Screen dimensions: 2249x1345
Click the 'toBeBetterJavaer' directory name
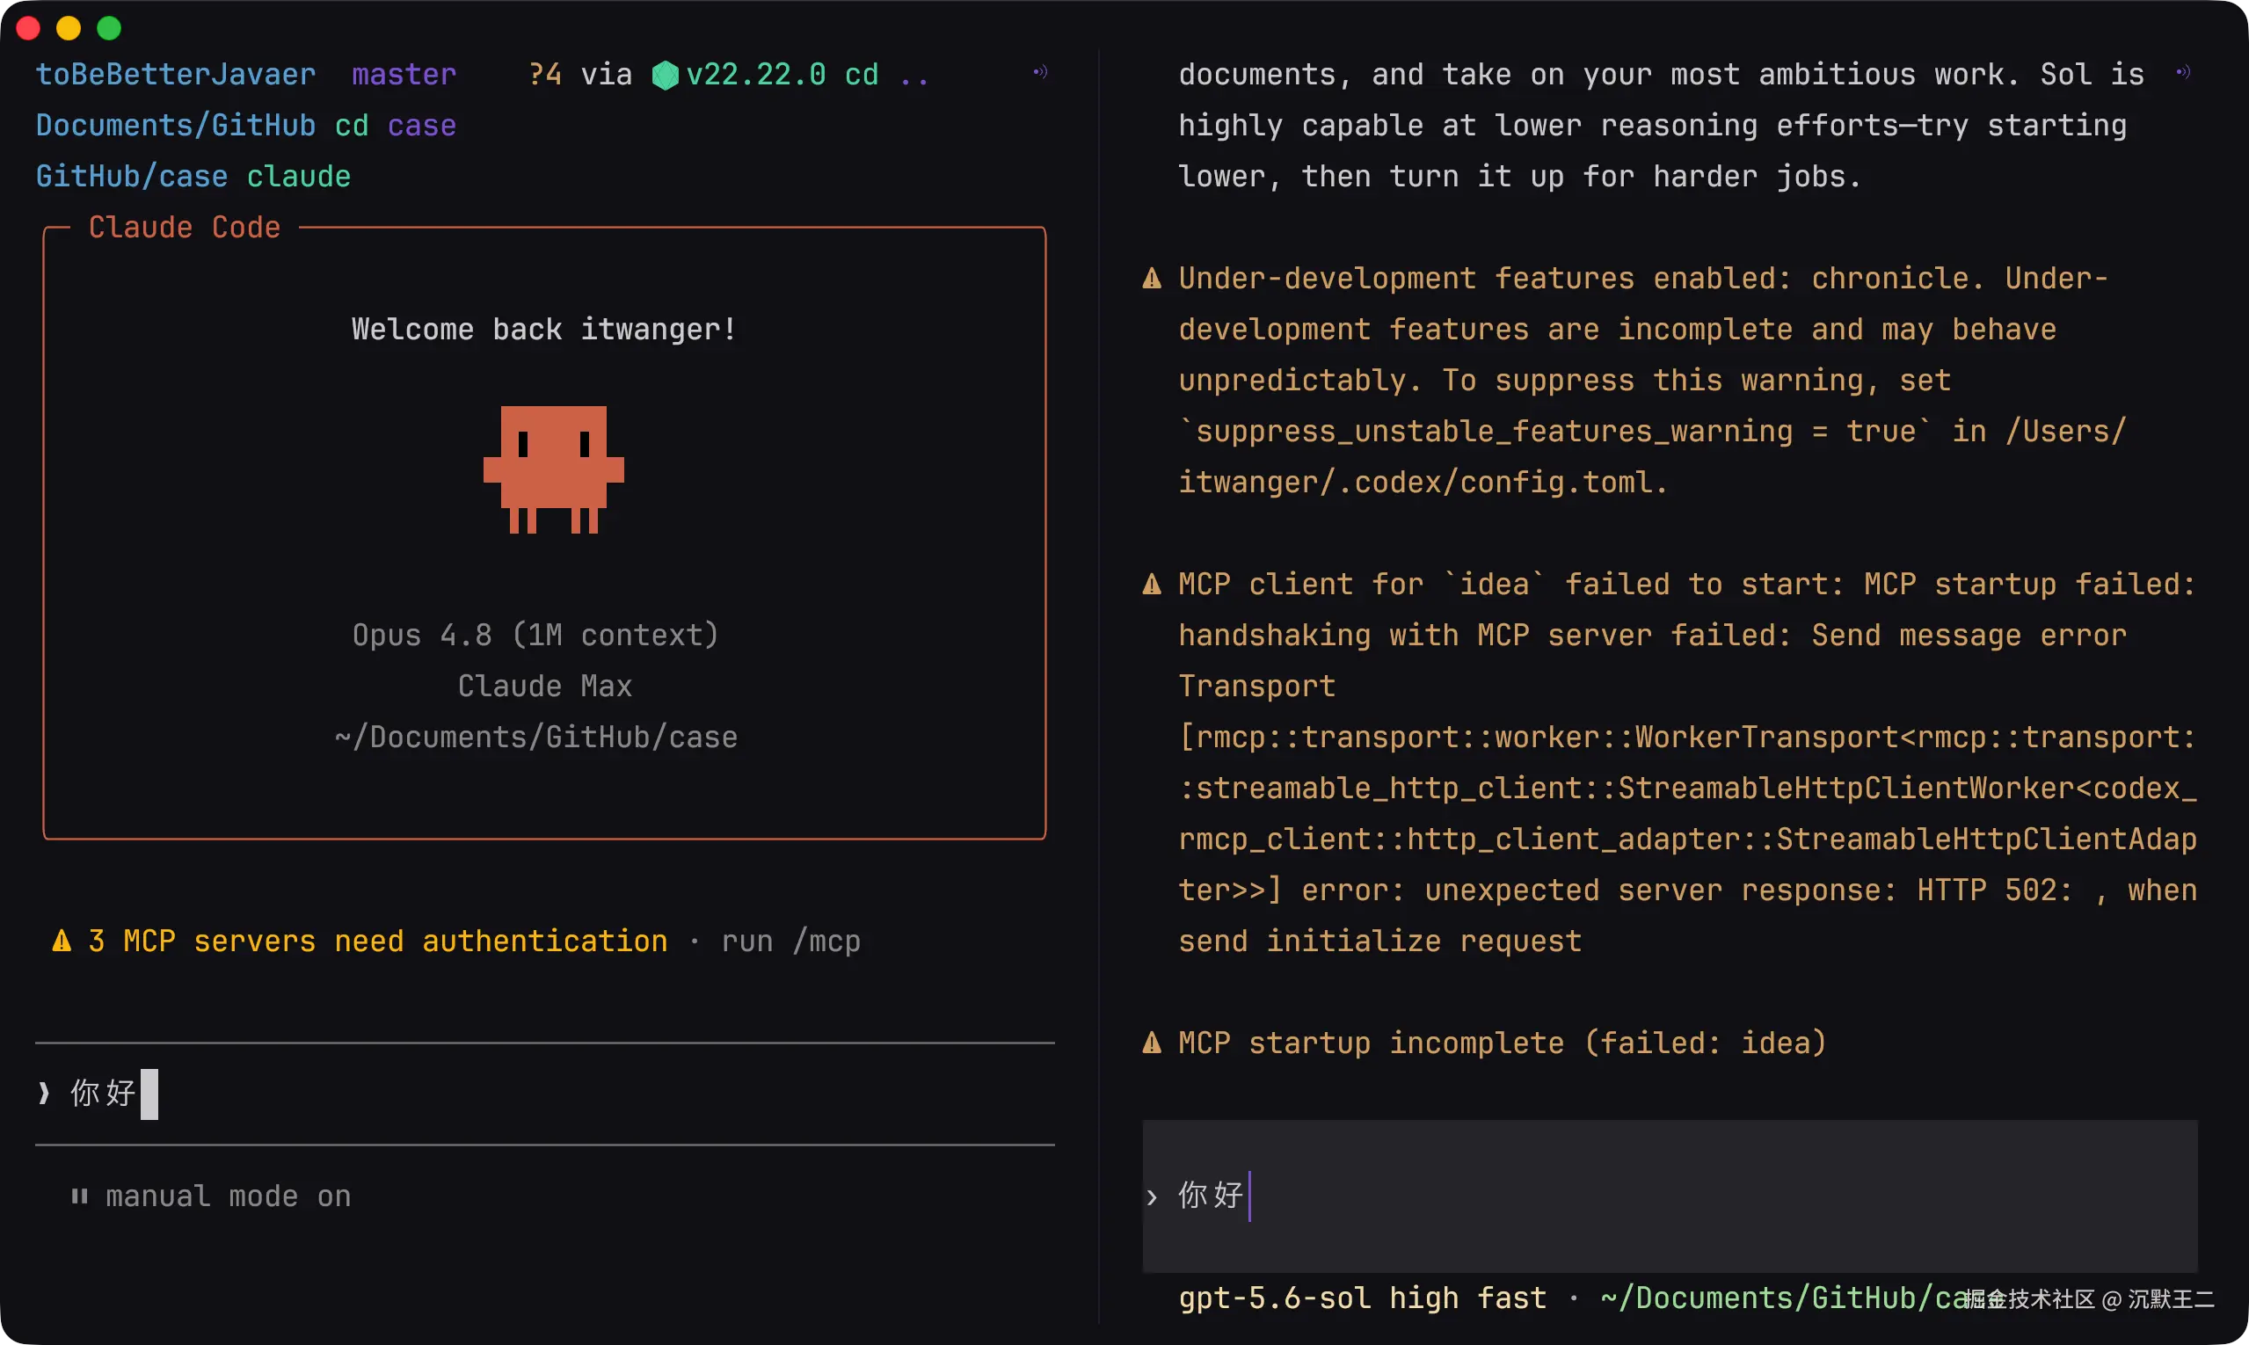pos(176,75)
